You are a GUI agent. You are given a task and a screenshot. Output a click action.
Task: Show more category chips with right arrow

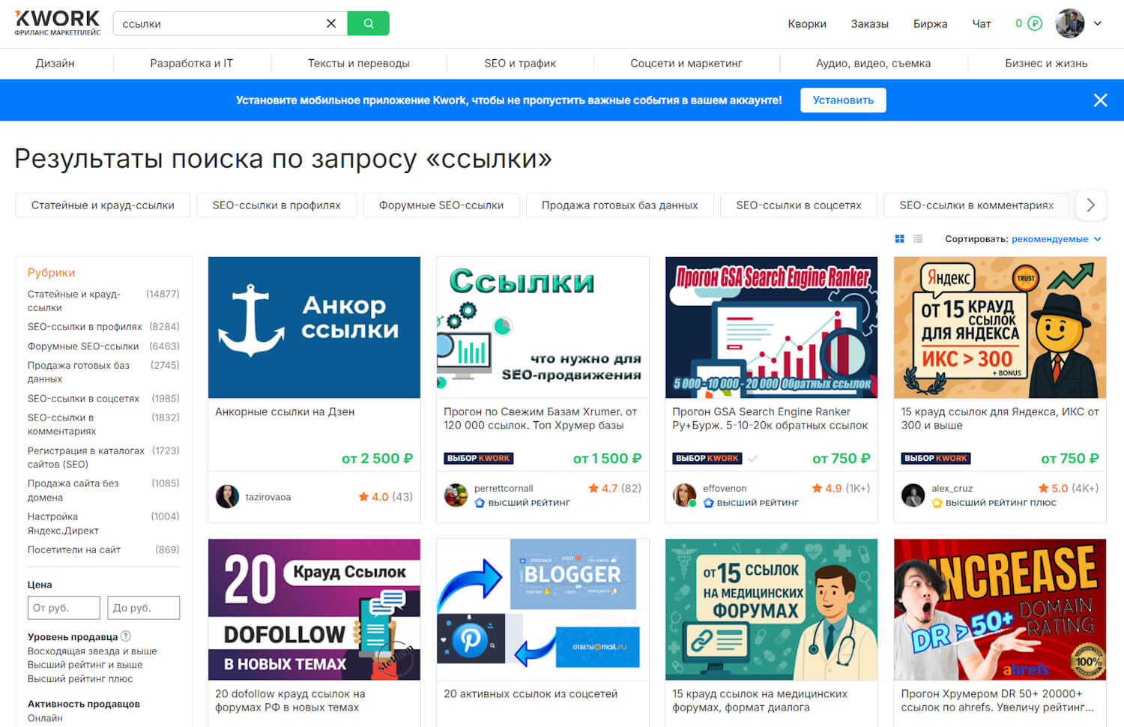[x=1091, y=205]
